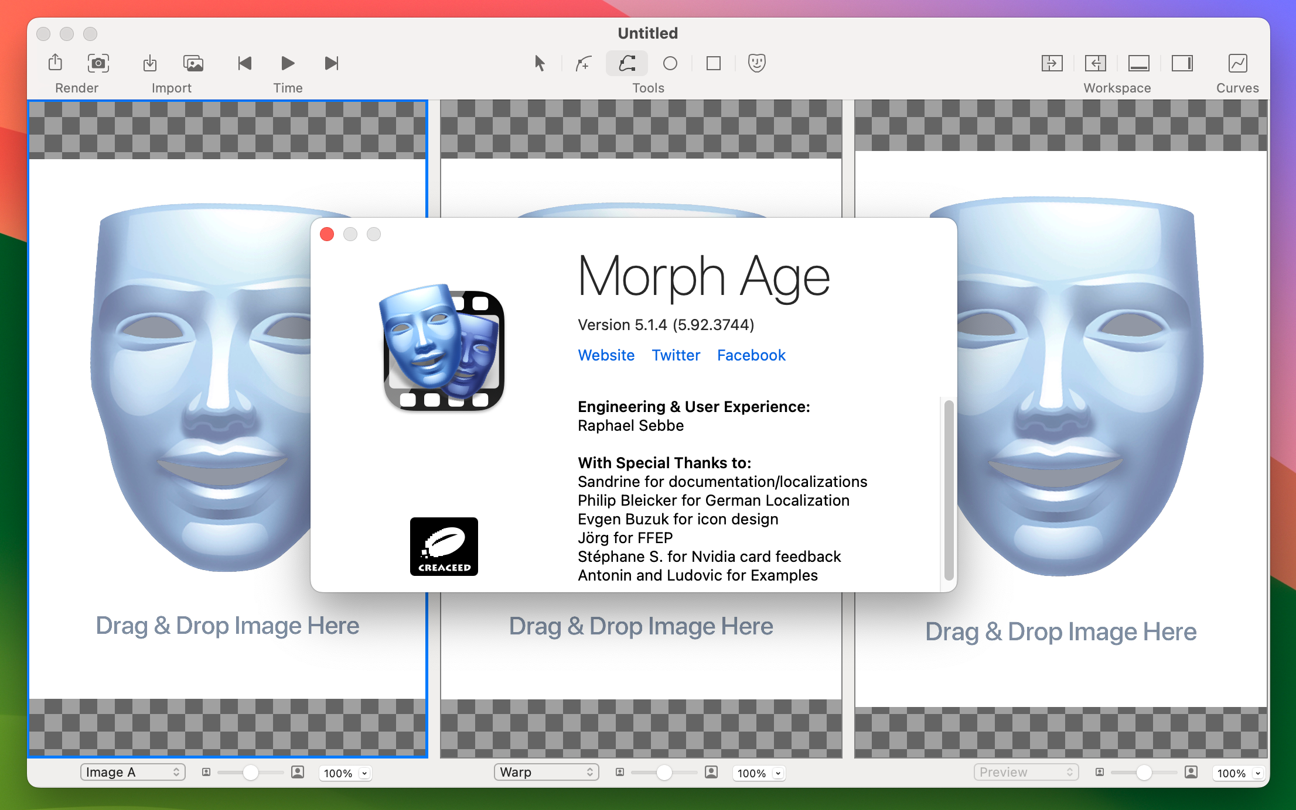The image size is (1296, 810).
Task: Click the large zoom-in icon in middle pane
Action: click(x=711, y=773)
